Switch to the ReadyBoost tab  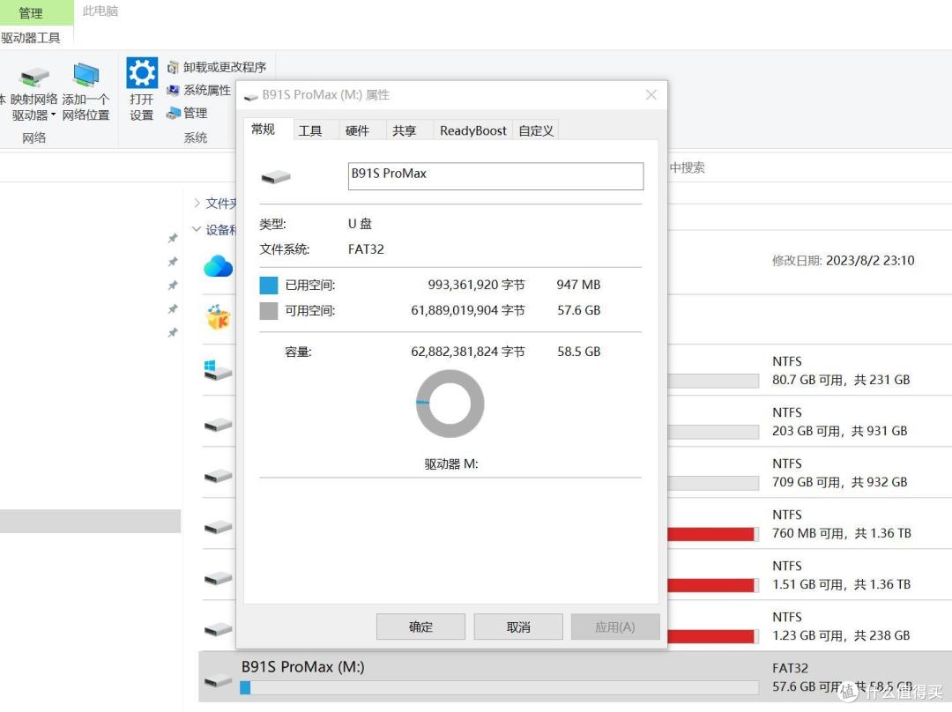tap(473, 130)
